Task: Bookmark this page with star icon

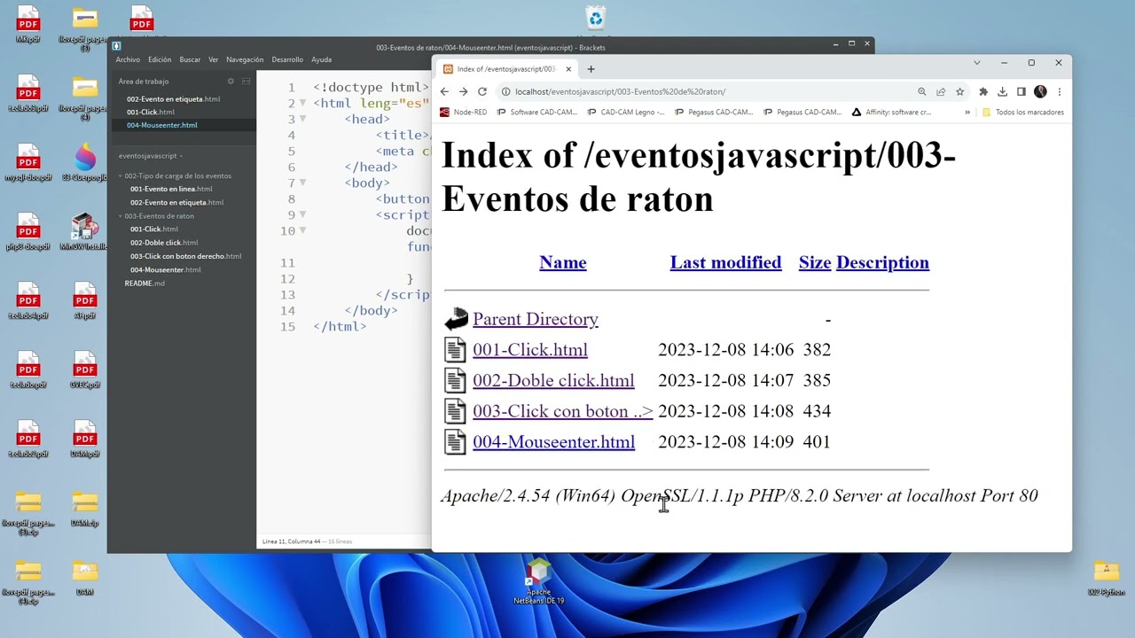Action: pos(959,91)
